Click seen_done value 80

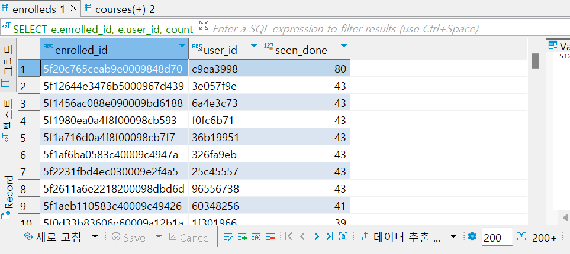coord(305,69)
